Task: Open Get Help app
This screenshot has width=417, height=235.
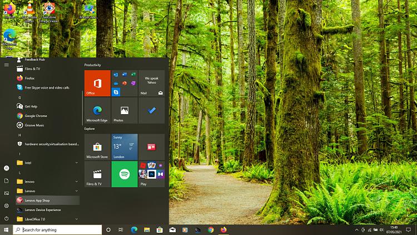Action: [x=48, y=106]
